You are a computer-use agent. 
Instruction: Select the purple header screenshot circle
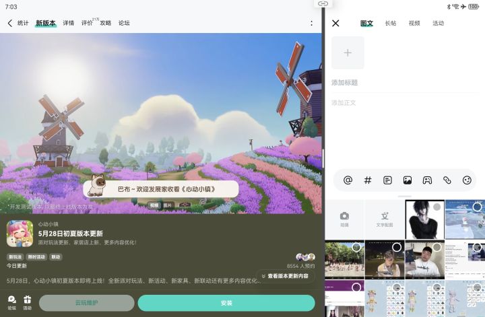tap(356, 287)
